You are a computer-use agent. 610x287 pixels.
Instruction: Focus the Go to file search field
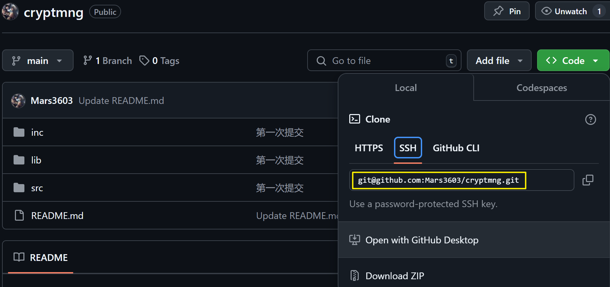click(384, 61)
